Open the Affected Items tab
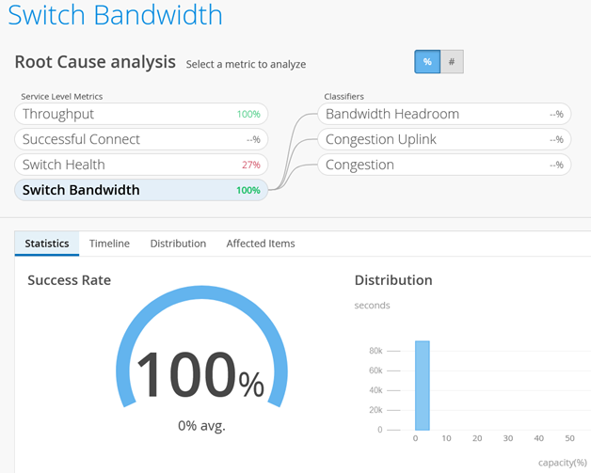Screen dimensions: 591x473 click(x=261, y=244)
